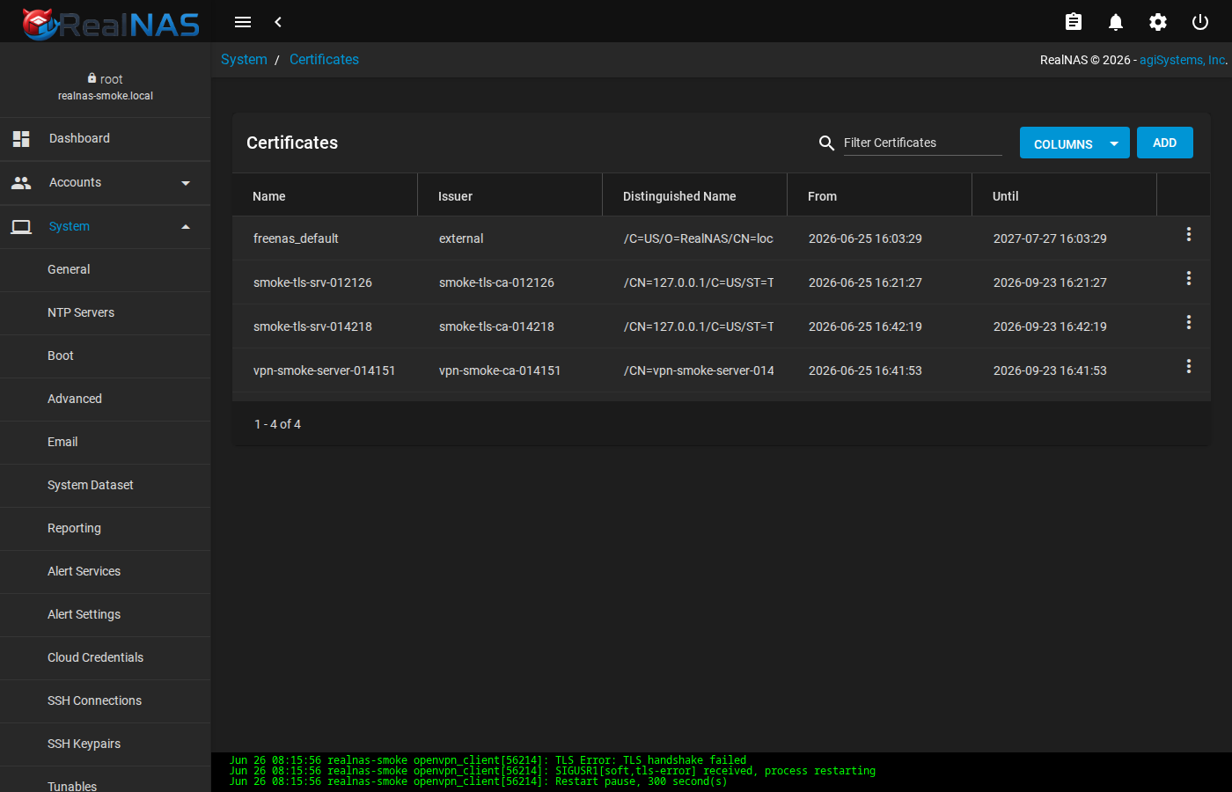Select smoke-tls-srv-012126 name cell
1232x792 pixels.
[x=312, y=282]
